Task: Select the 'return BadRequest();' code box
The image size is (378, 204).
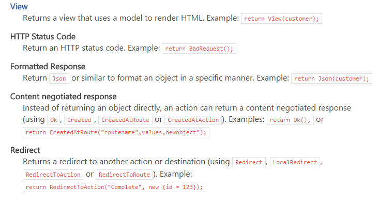Action: 199,49
